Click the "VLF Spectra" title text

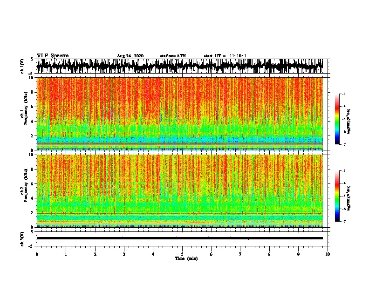53,56
